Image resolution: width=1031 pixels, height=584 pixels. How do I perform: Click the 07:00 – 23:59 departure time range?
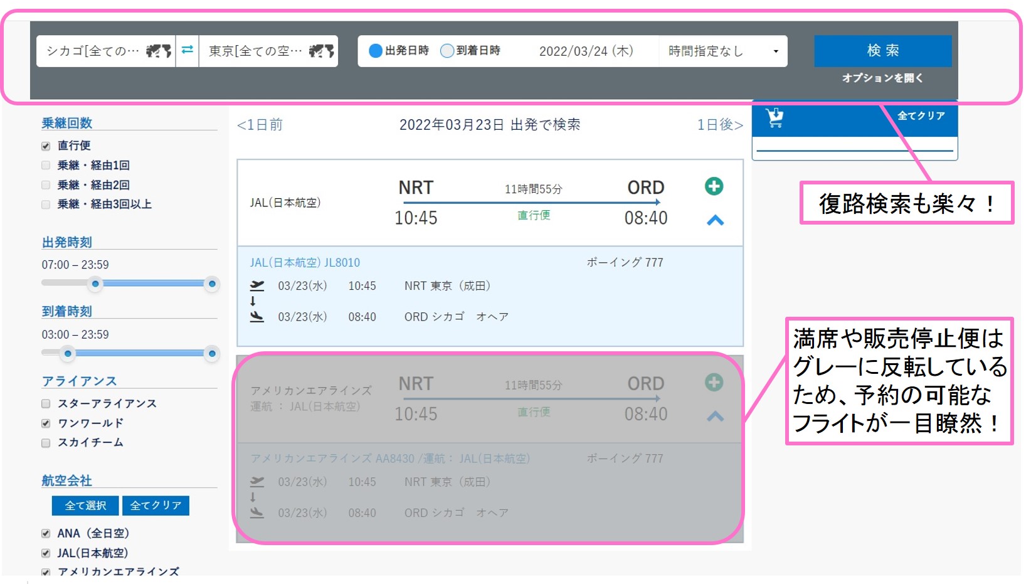point(75,265)
